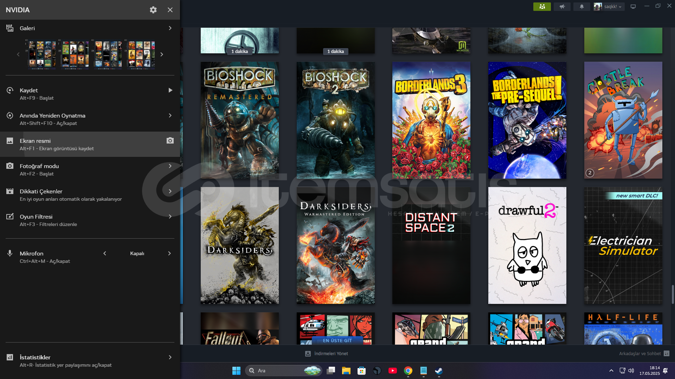Screen dimensions: 675x379
Task: Expand Oyun Filtresi chevron
Action: click(170, 217)
